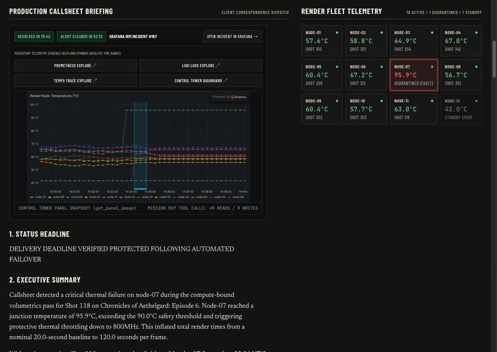Click NODE-05 green status dot

pos(337,67)
